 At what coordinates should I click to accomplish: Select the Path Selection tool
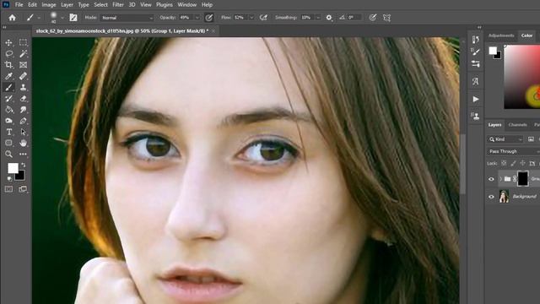pos(23,132)
